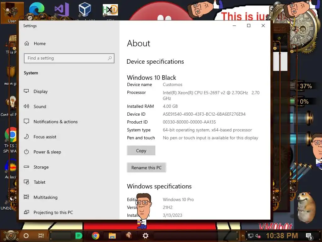
Task: Click the taskbar clock 10:38 PM
Action: click(282, 236)
